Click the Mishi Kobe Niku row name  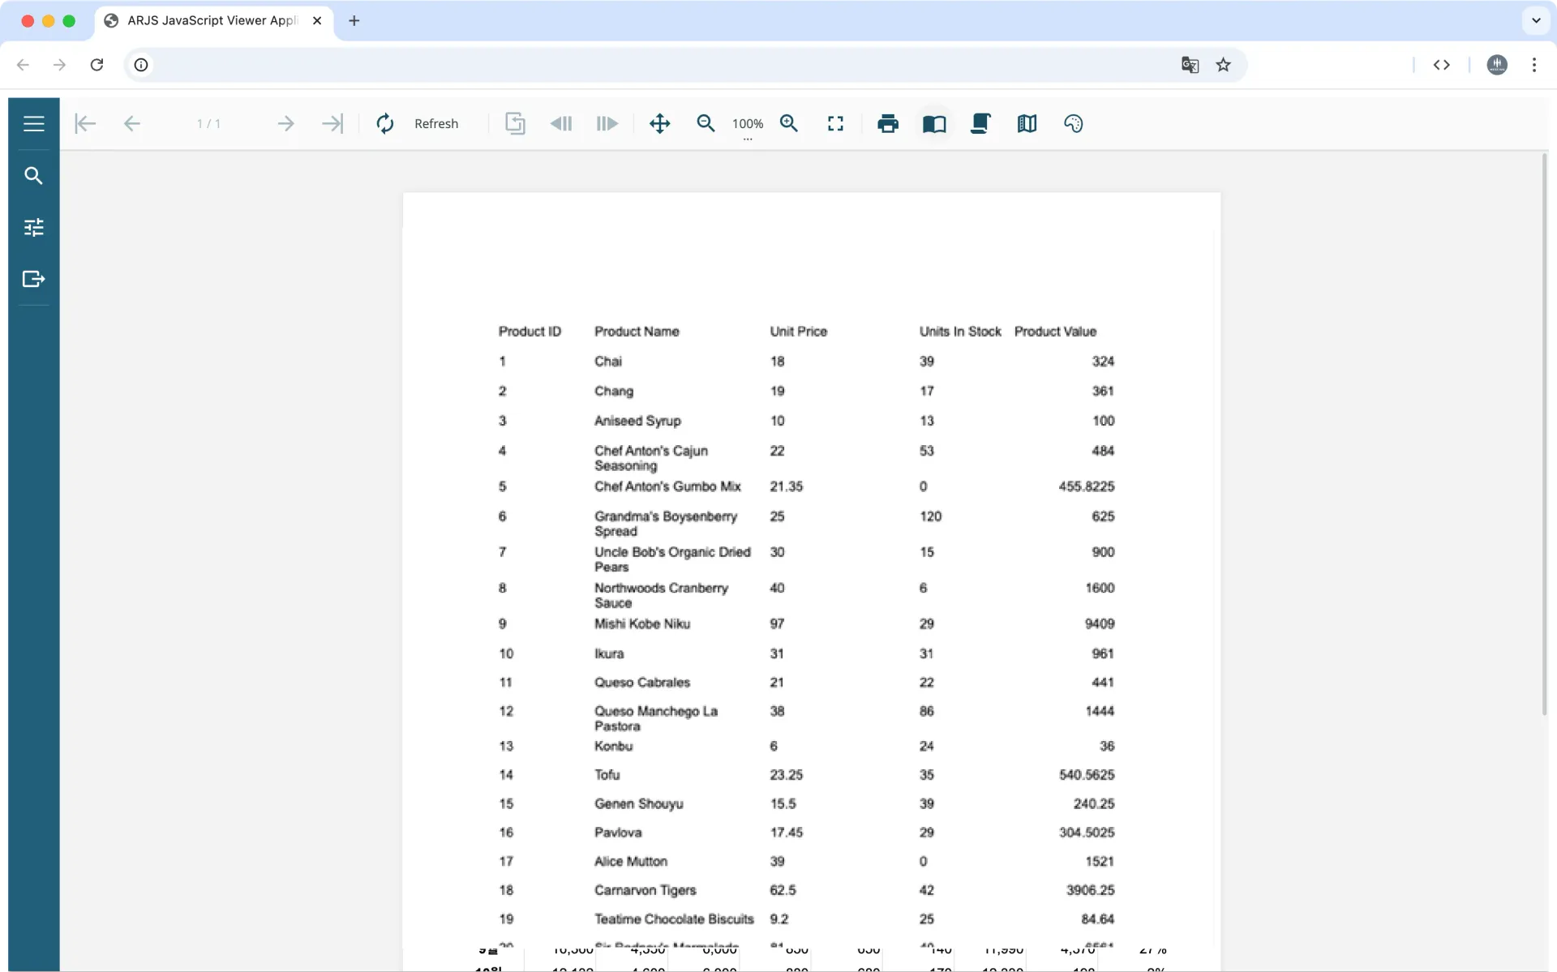pos(642,623)
